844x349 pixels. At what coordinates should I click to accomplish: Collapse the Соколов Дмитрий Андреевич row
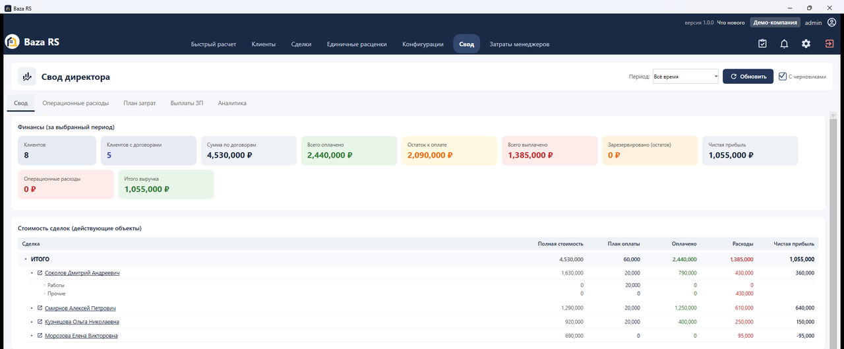click(x=32, y=272)
